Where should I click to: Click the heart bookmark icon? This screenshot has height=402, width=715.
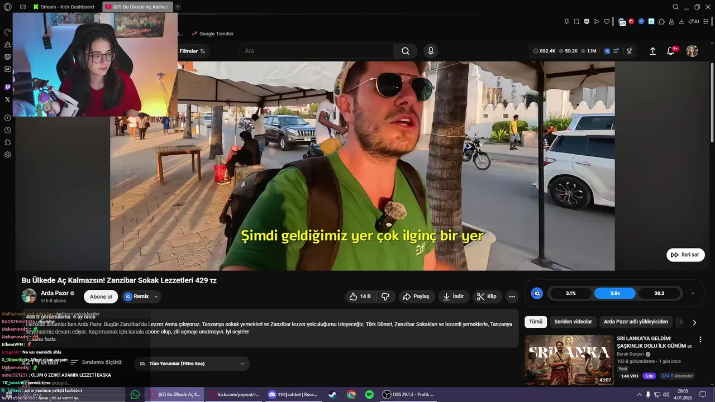[x=607, y=22]
